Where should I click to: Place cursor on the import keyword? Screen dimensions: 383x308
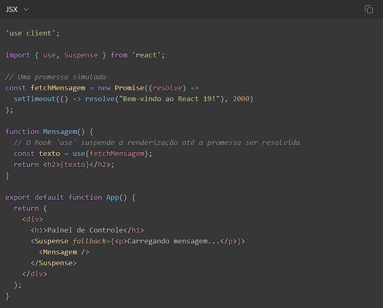18,55
